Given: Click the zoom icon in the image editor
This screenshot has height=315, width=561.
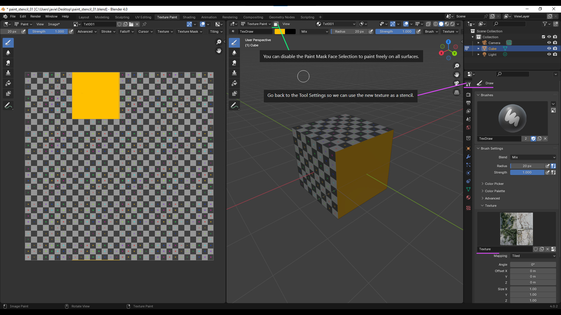Looking at the screenshot, I should pos(219,42).
